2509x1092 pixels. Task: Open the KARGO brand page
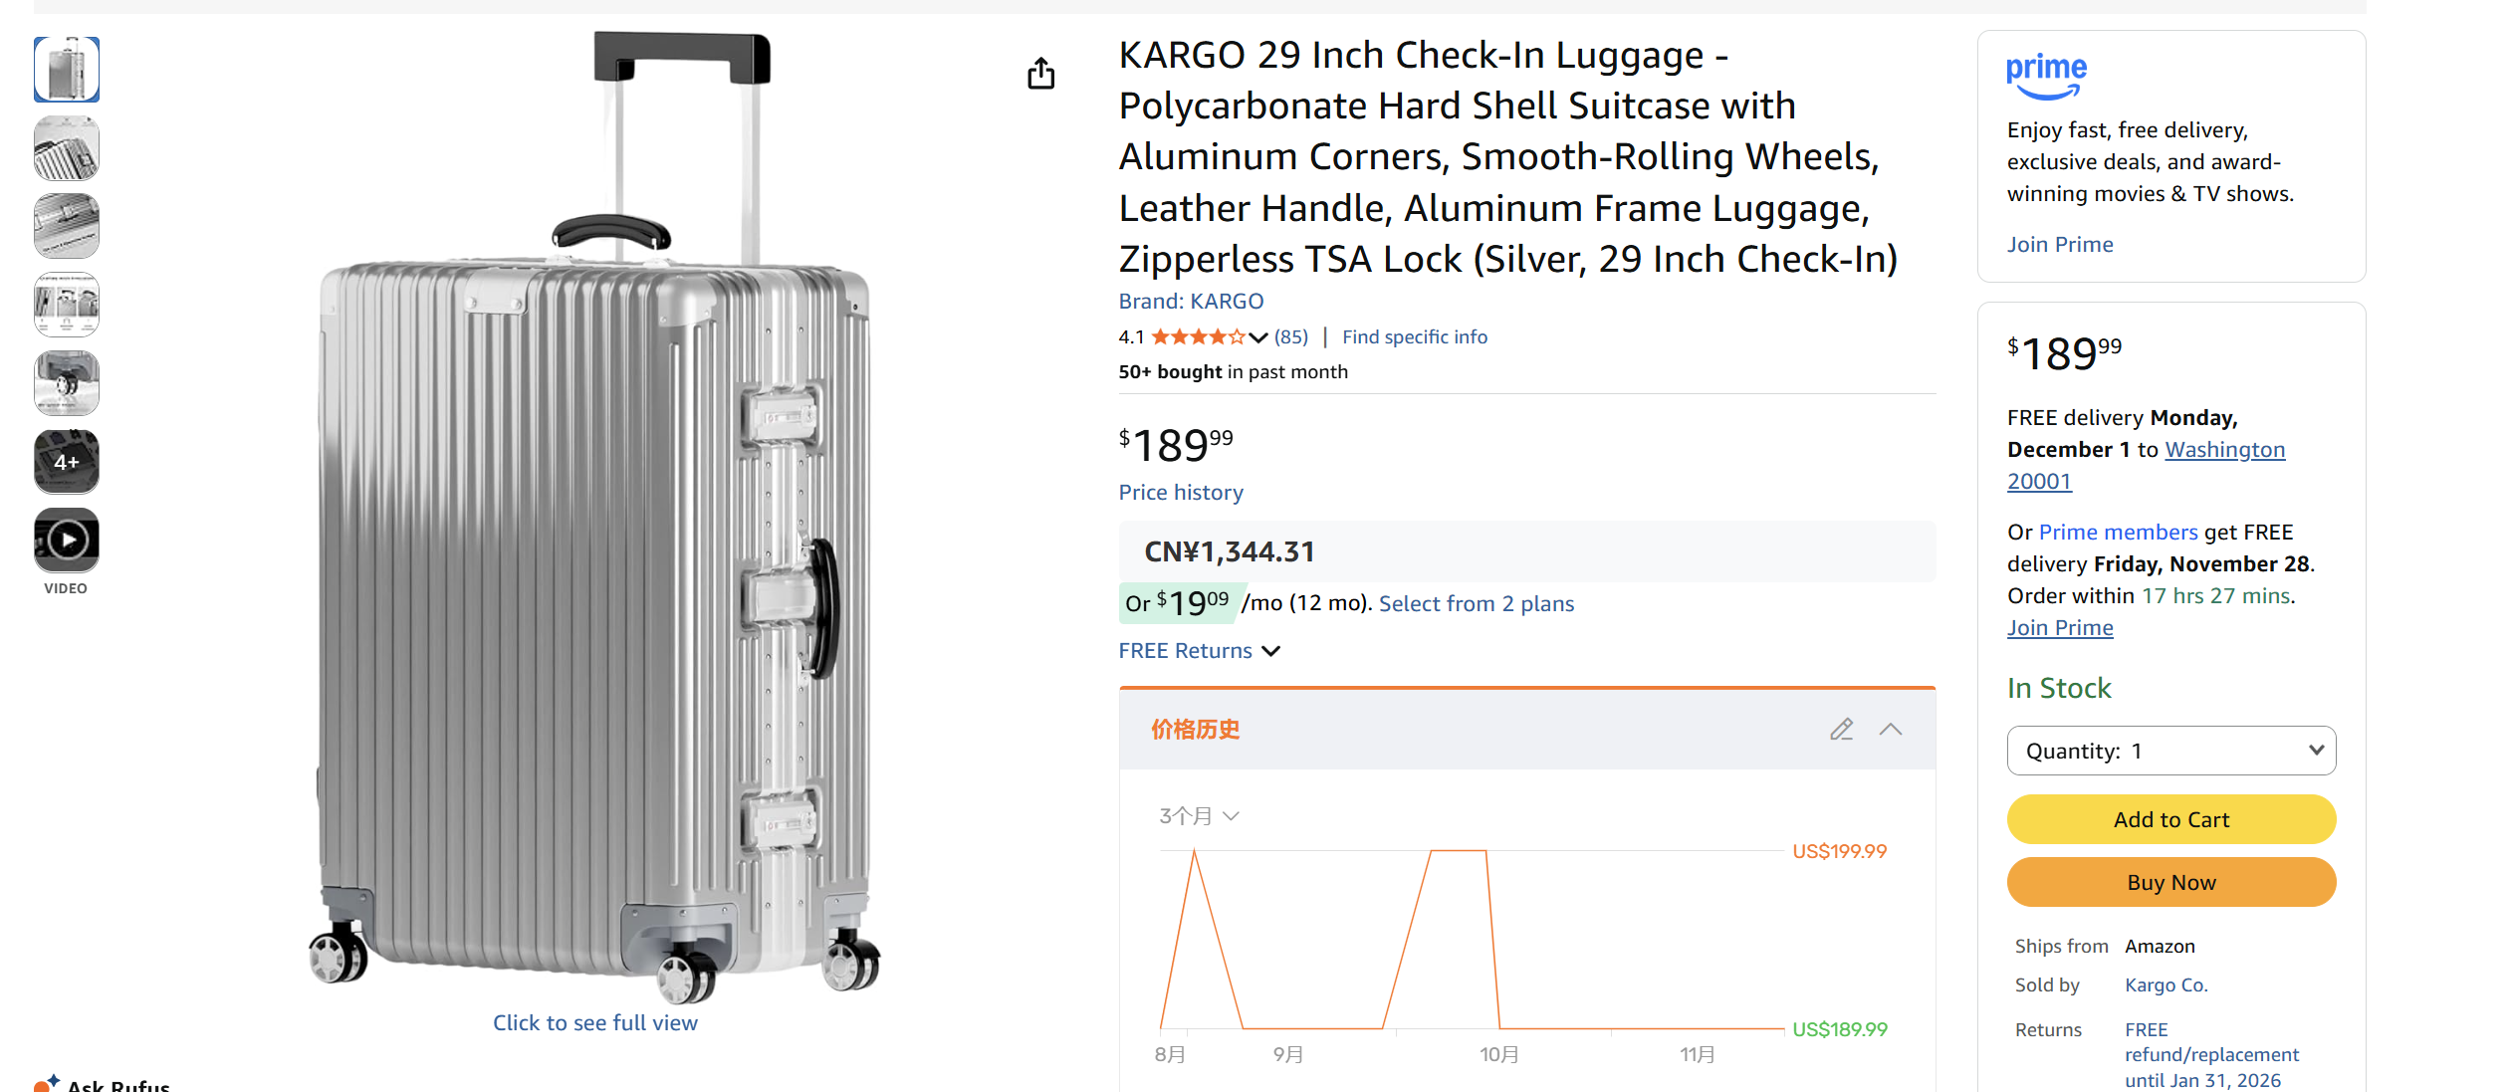click(1227, 301)
